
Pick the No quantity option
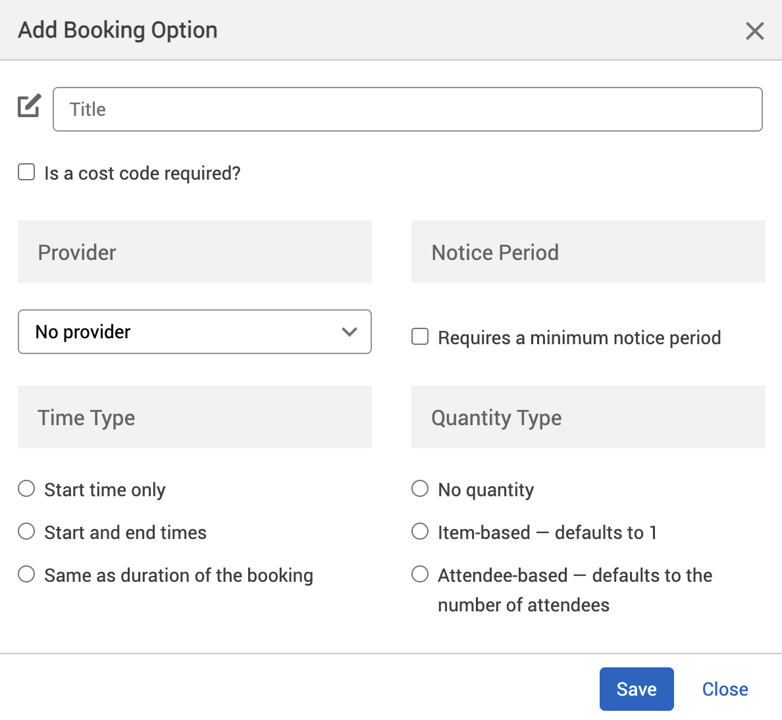point(419,488)
